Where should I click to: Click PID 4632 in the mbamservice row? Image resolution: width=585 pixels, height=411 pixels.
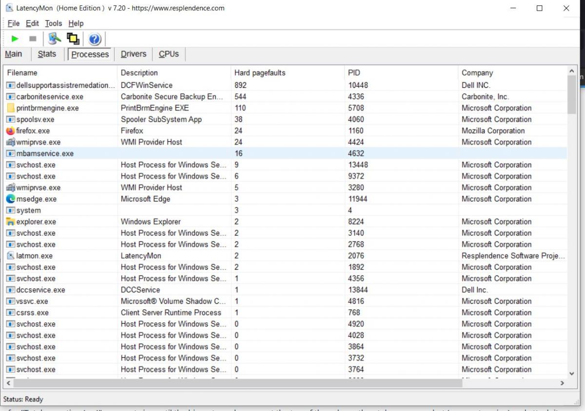tap(356, 154)
